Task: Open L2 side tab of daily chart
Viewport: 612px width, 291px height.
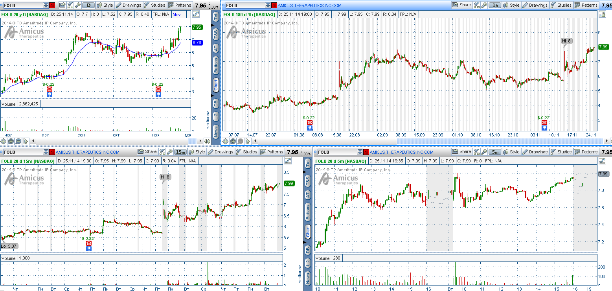Action: (x=215, y=116)
